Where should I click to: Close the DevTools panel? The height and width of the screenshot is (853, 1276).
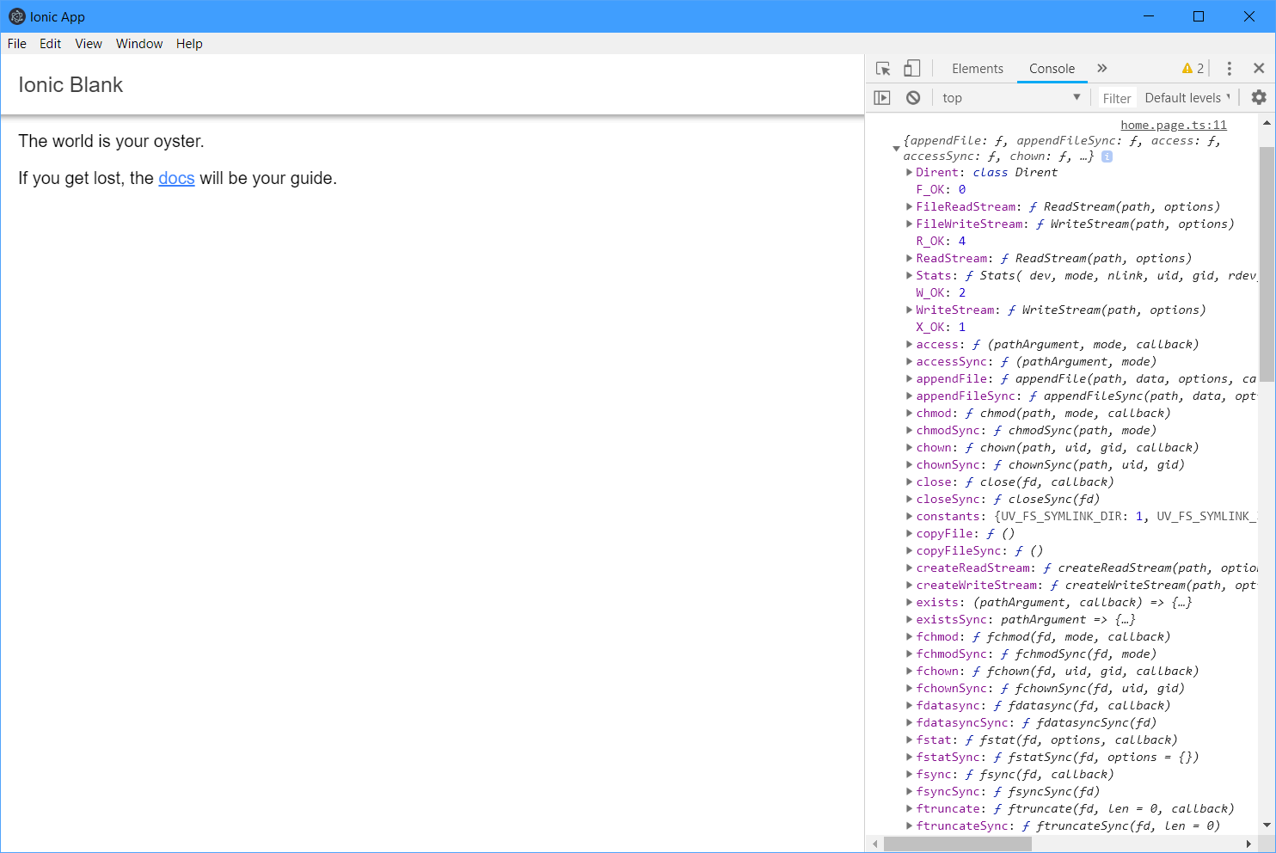[1259, 68]
